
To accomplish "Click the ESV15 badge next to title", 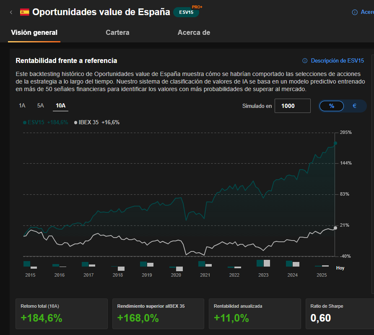I will (186, 12).
